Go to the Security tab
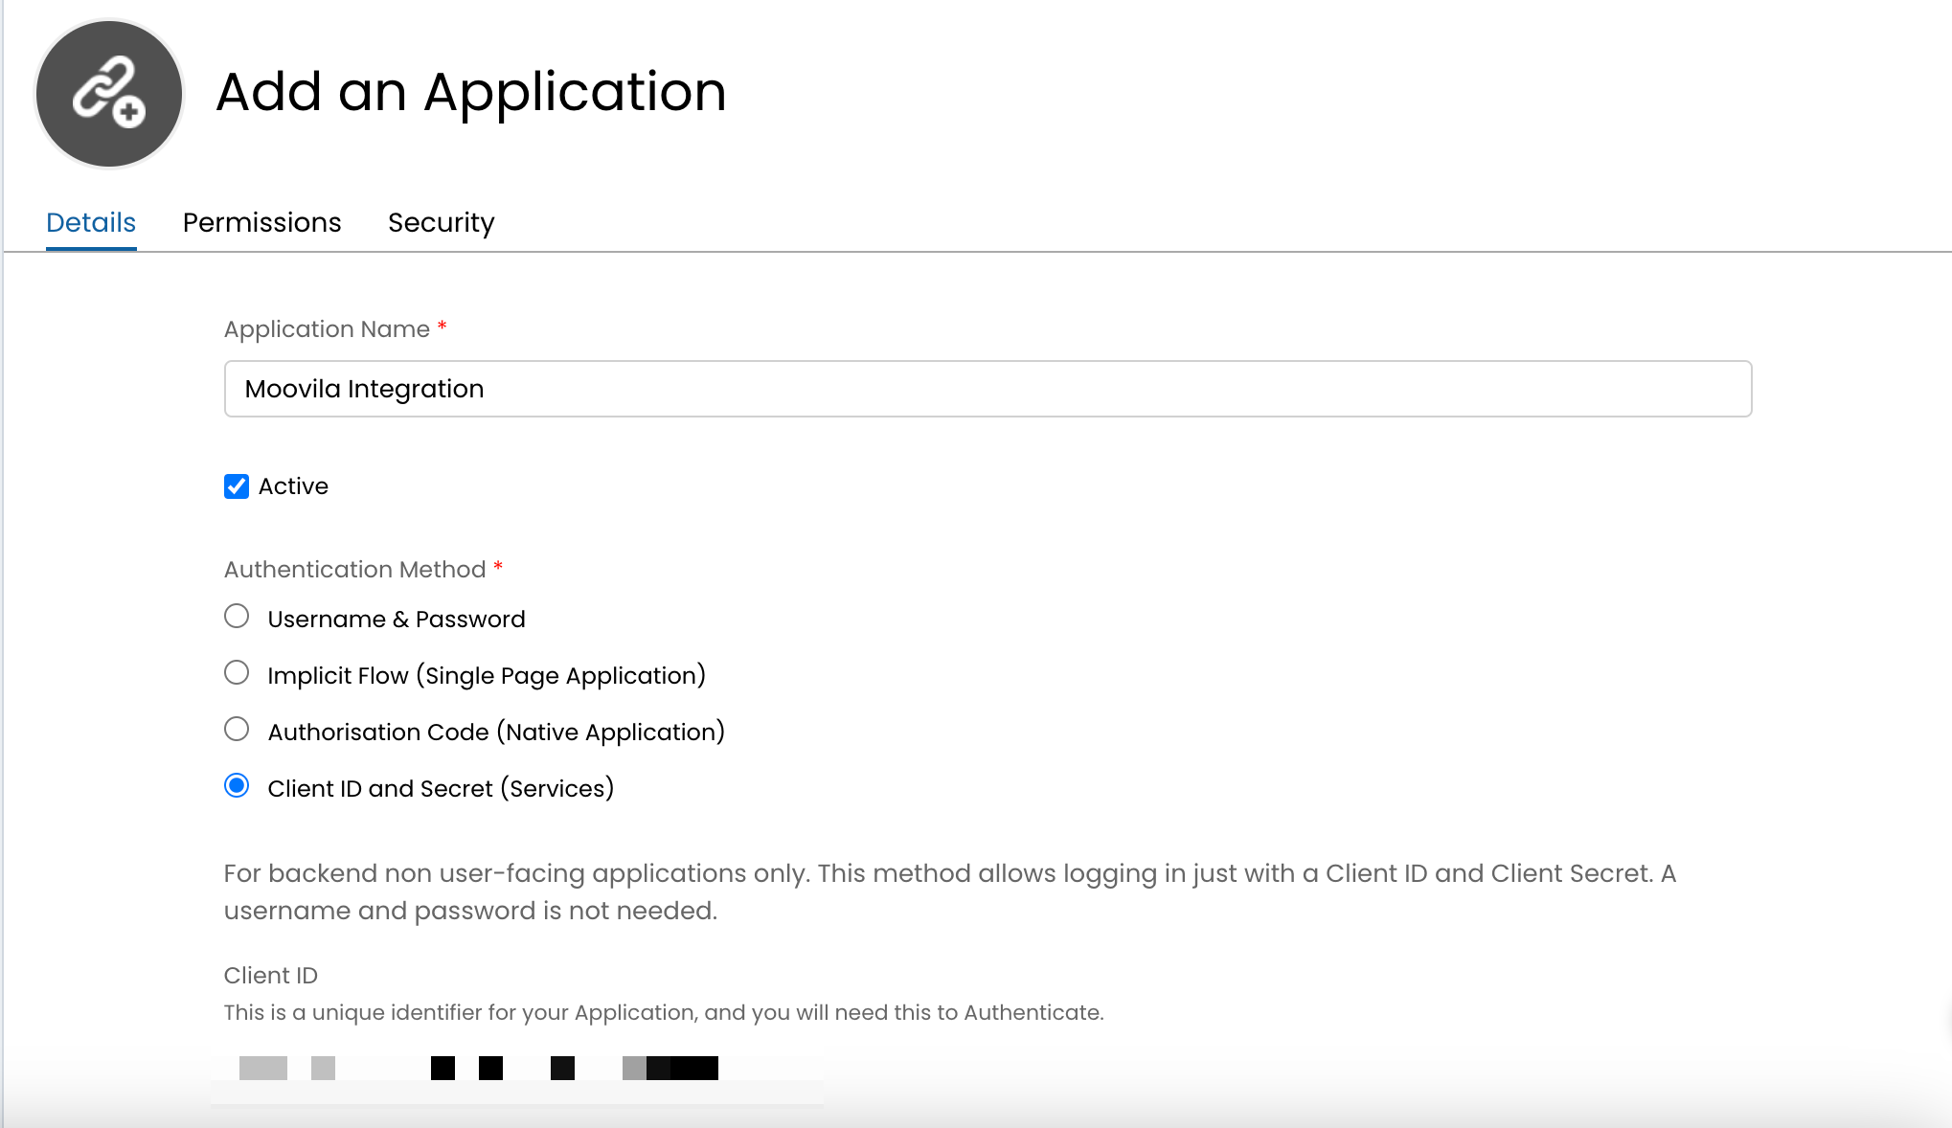 point(441,223)
